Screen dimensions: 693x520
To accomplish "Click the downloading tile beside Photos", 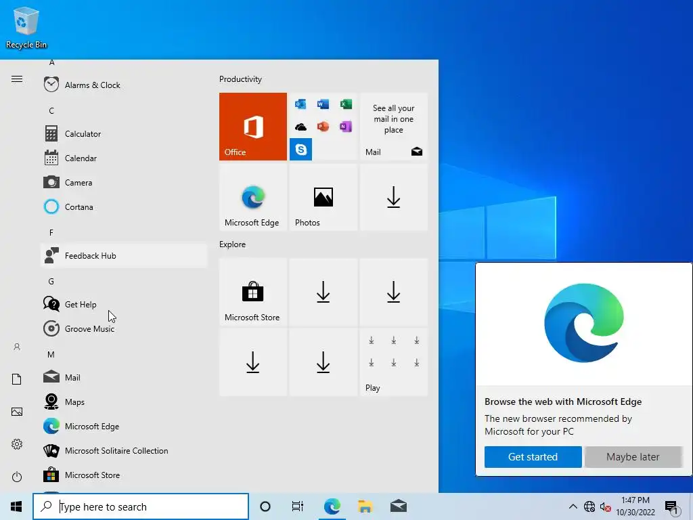I will pos(394,197).
